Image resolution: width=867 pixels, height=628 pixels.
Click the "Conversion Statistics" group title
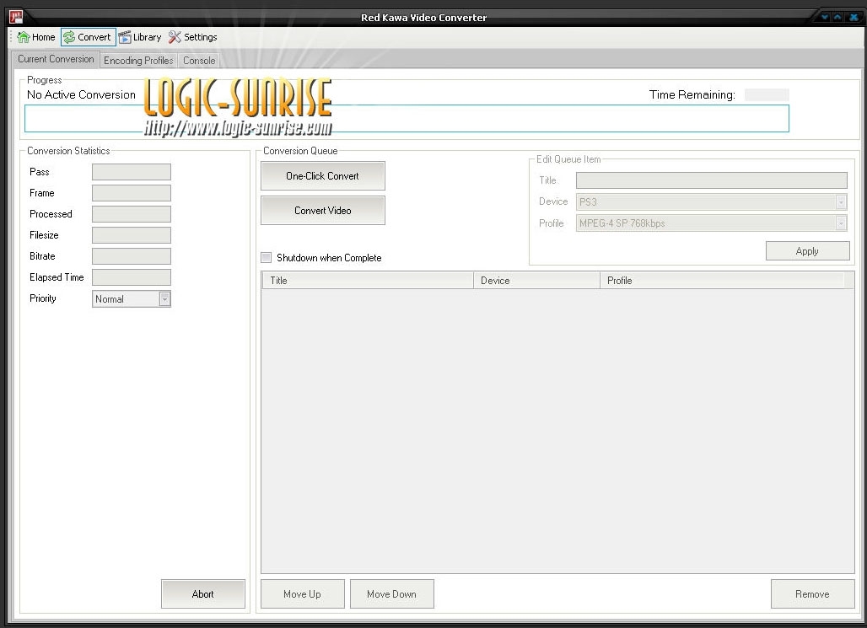click(x=68, y=150)
